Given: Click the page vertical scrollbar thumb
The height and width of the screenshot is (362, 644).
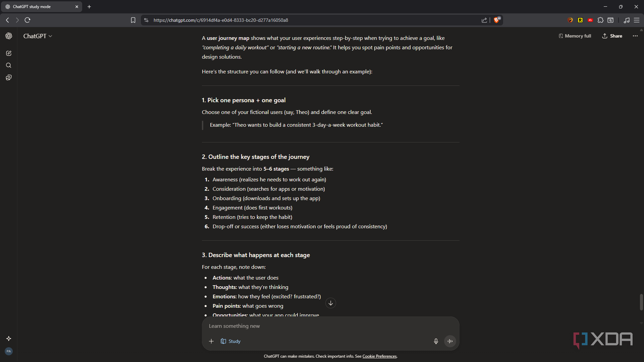Looking at the screenshot, I should [641, 302].
